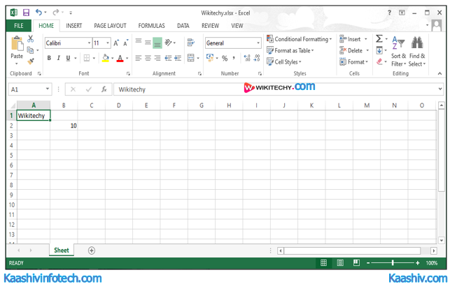Click the Paste clipboard icon
Screen dimensions: 450x291
point(16,47)
